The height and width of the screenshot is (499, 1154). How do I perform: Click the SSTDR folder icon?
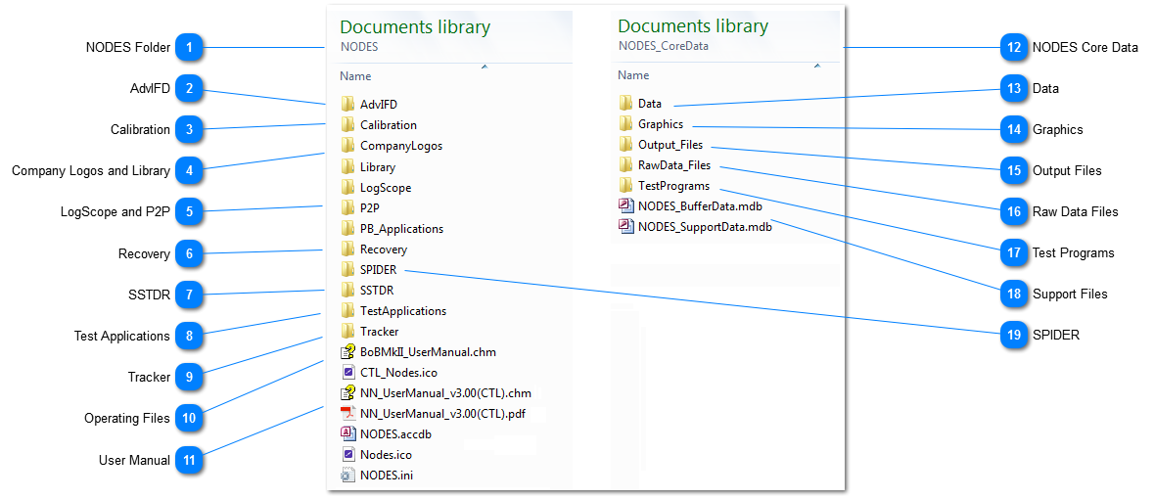(348, 291)
